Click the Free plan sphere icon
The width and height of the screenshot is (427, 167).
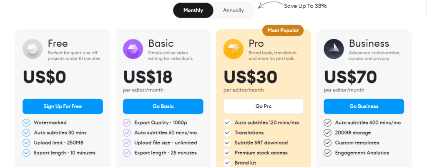(33, 49)
